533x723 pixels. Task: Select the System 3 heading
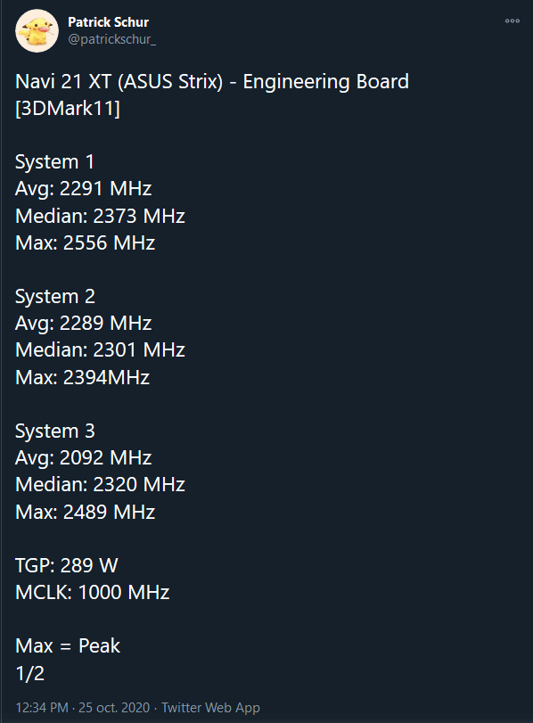[x=55, y=431]
